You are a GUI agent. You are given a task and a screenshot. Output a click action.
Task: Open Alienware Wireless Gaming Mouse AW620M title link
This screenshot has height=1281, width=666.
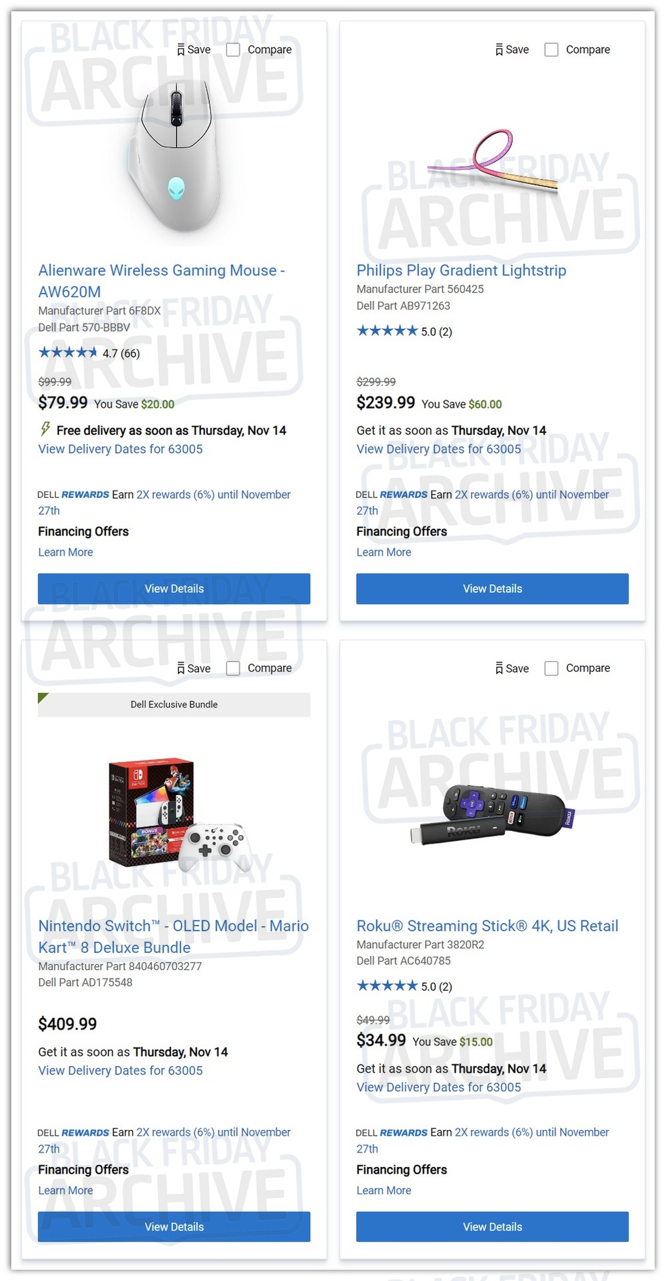tap(161, 281)
